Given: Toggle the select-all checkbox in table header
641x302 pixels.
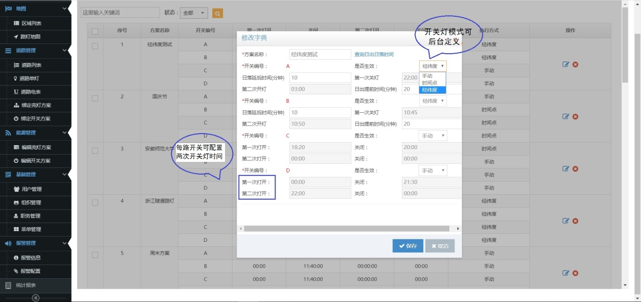Looking at the screenshot, I should (x=95, y=31).
